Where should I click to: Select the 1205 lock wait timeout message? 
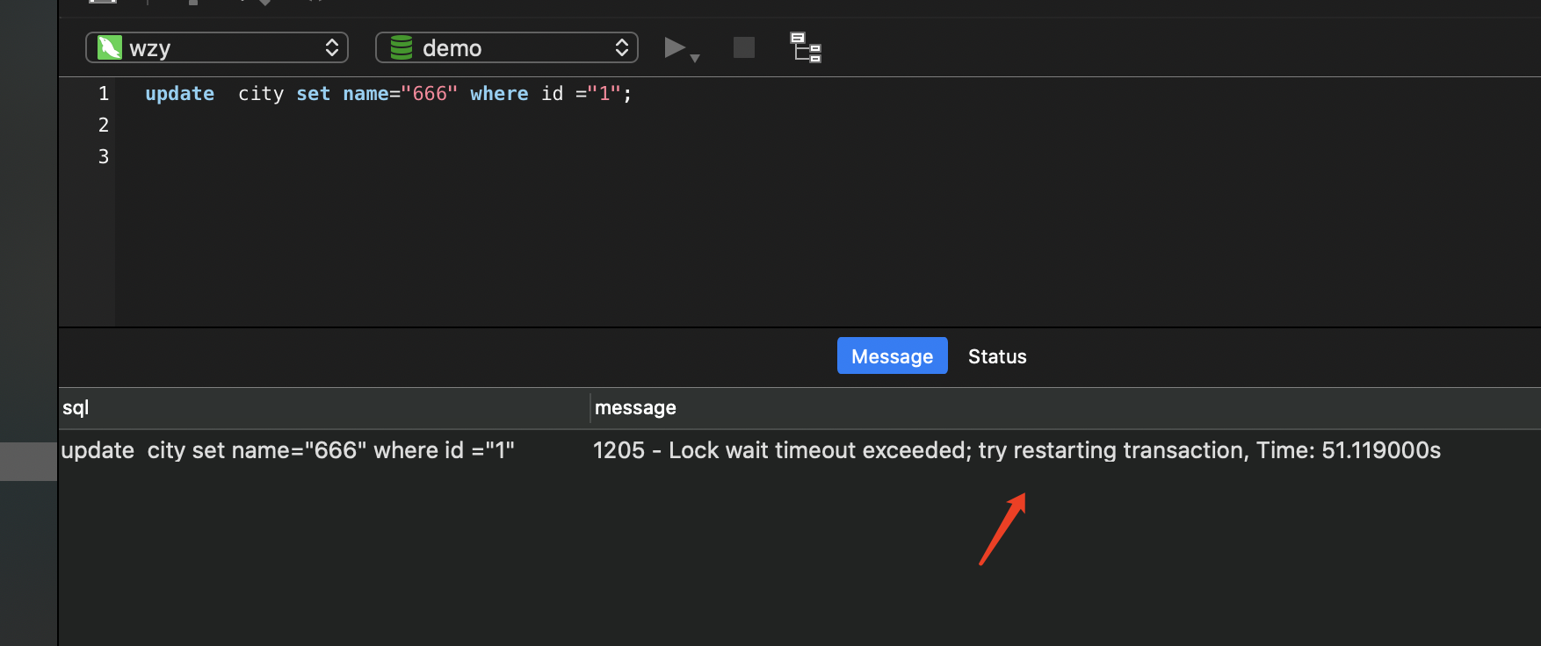(1016, 450)
